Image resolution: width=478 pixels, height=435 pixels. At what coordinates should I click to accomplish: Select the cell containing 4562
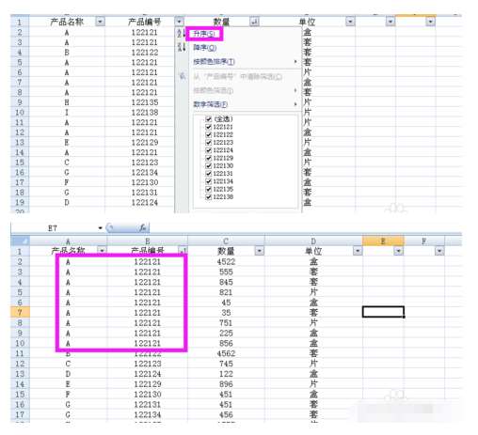[226, 353]
